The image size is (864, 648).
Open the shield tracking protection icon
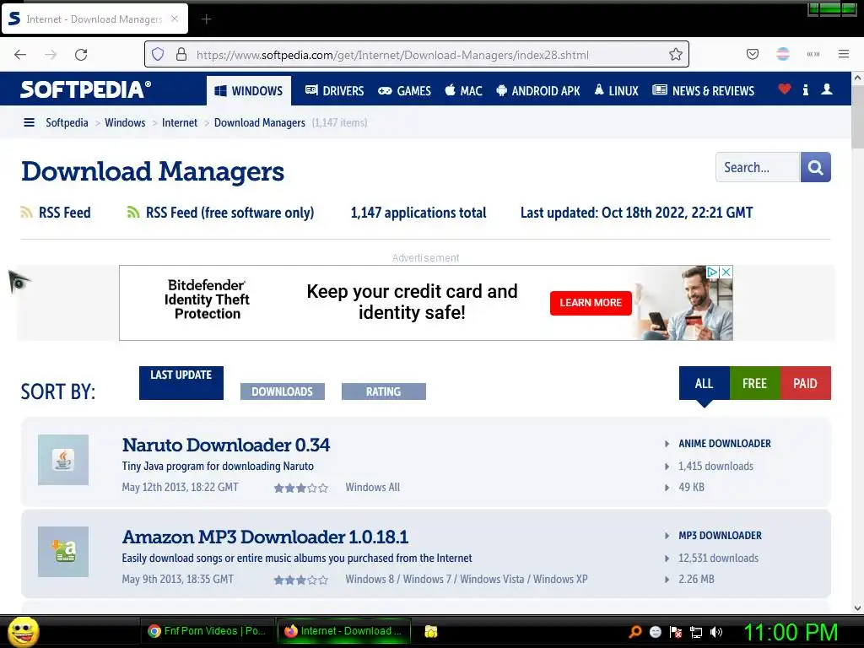[x=158, y=55]
